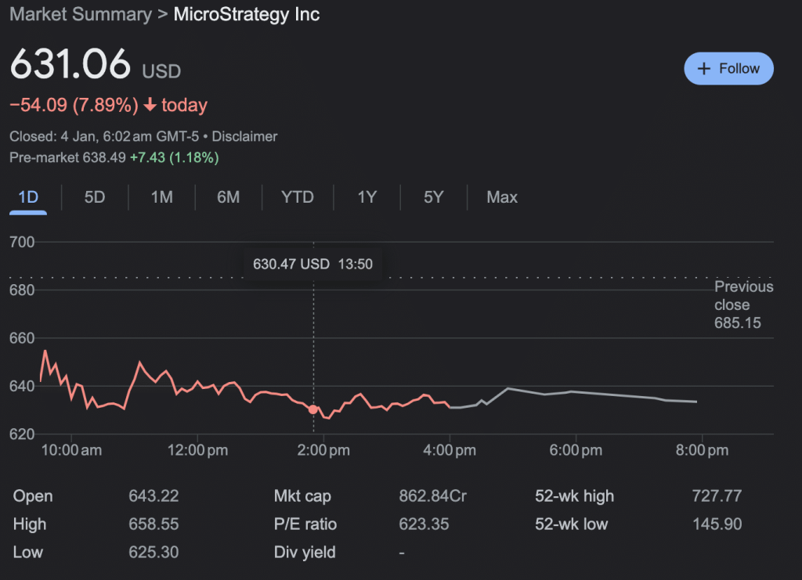Viewport: 802px width, 580px height.
Task: Click the 52-wk high value 727.77
Action: point(716,495)
